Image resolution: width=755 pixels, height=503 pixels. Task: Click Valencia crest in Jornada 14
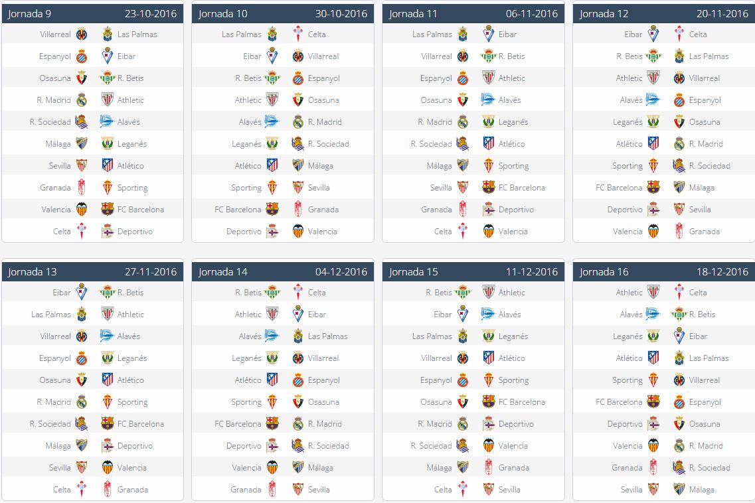click(x=272, y=467)
